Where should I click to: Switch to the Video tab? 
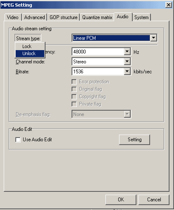pyautogui.click(x=13, y=17)
